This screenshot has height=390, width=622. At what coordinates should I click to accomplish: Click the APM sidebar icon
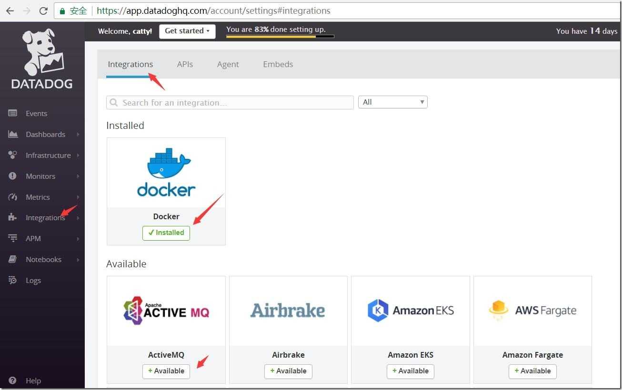click(x=13, y=238)
